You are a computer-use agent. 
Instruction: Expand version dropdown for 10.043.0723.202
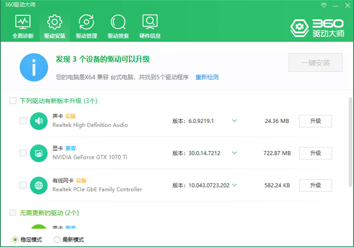(x=234, y=185)
